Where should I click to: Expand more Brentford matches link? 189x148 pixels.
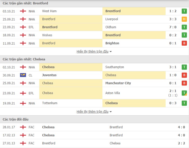[x=93, y=52]
